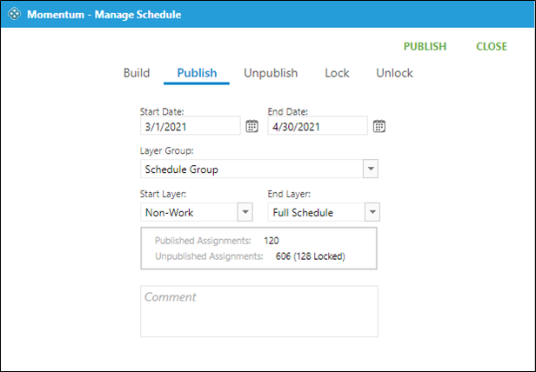Expand the Layer Group dropdown
The image size is (536, 372).
370,169
